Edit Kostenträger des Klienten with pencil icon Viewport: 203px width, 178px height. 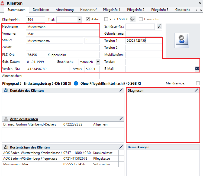[121, 147]
